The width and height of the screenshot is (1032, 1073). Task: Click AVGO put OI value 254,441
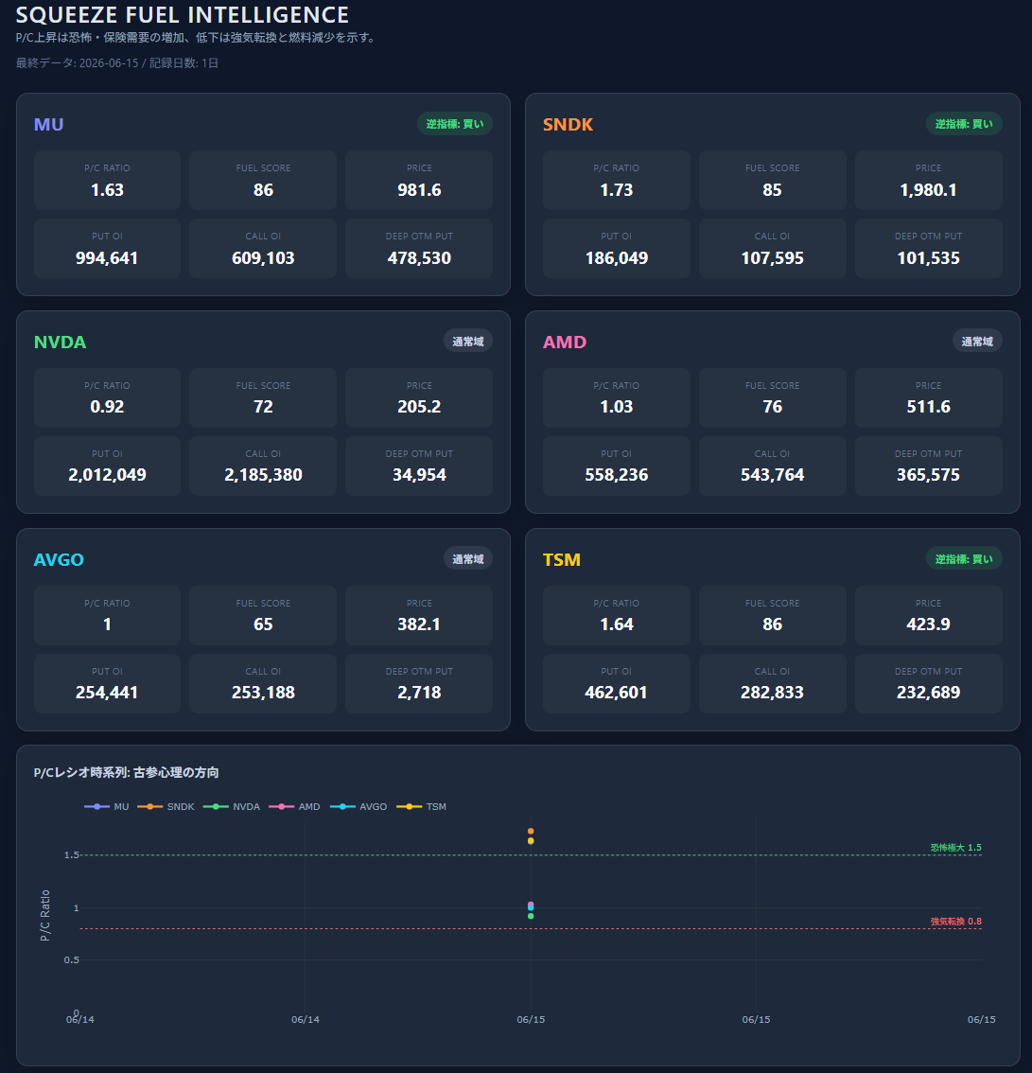[108, 693]
